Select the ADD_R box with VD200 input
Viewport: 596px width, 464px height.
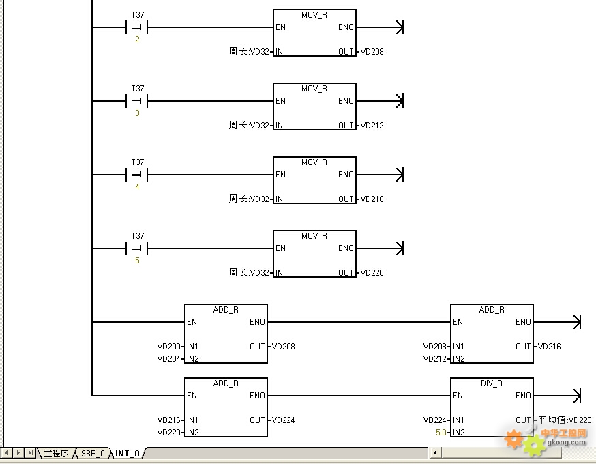[226, 334]
